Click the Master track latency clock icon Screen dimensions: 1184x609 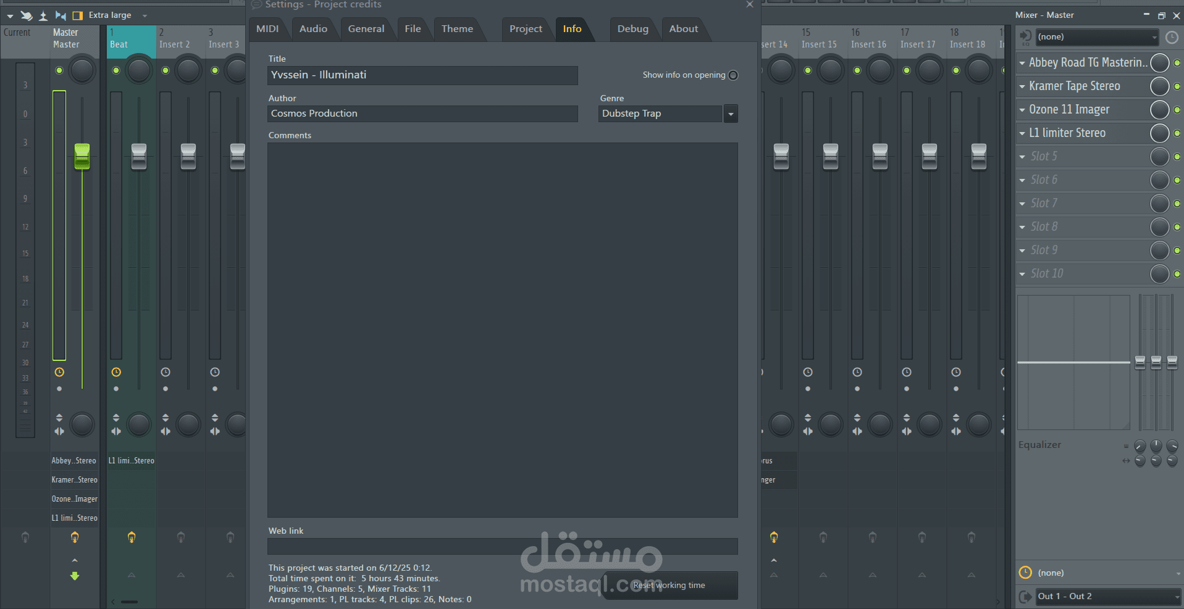pyautogui.click(x=59, y=372)
